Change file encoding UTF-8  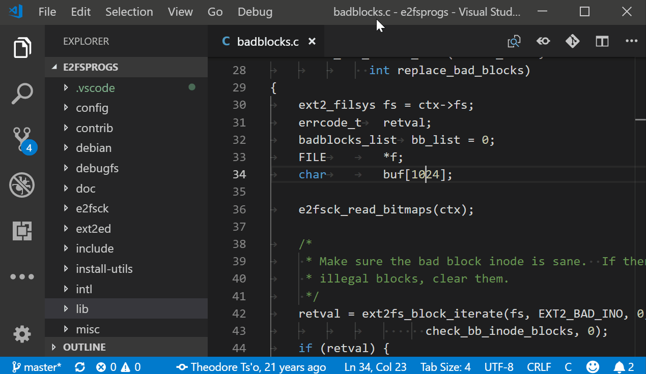coord(499,367)
